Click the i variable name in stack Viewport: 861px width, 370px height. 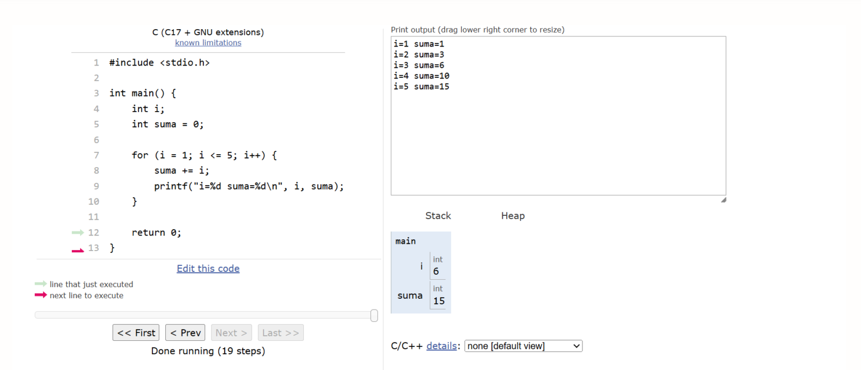(x=422, y=266)
